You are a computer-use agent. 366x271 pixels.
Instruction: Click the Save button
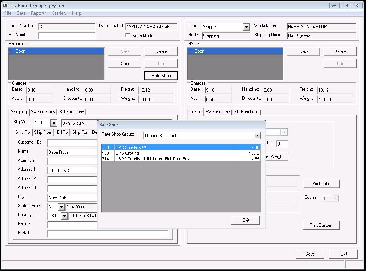pos(310,254)
